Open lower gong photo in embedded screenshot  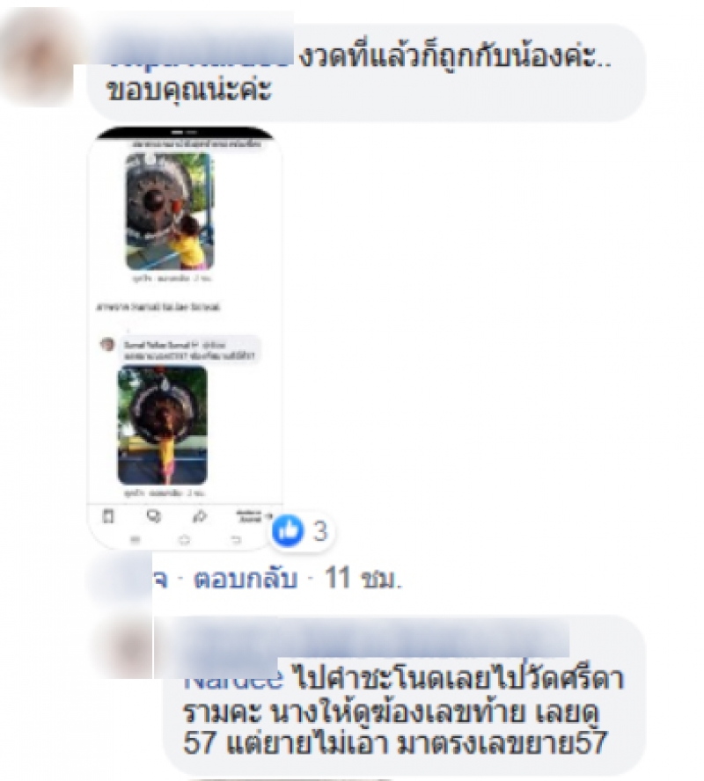click(x=163, y=425)
